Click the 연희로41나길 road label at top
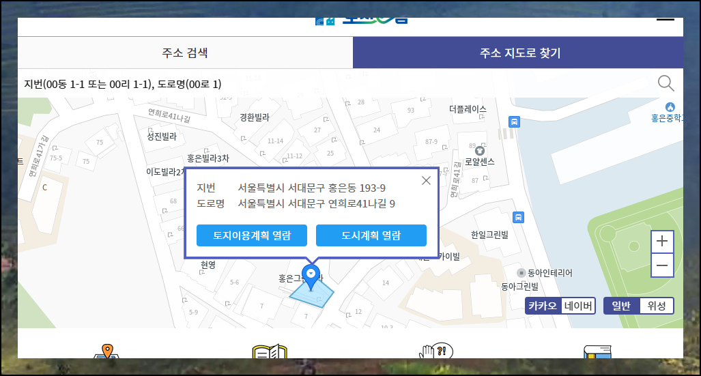The image size is (701, 376). coord(169,115)
